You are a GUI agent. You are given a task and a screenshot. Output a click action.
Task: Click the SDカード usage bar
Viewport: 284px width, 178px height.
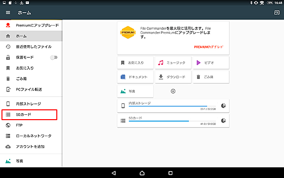tap(172, 121)
